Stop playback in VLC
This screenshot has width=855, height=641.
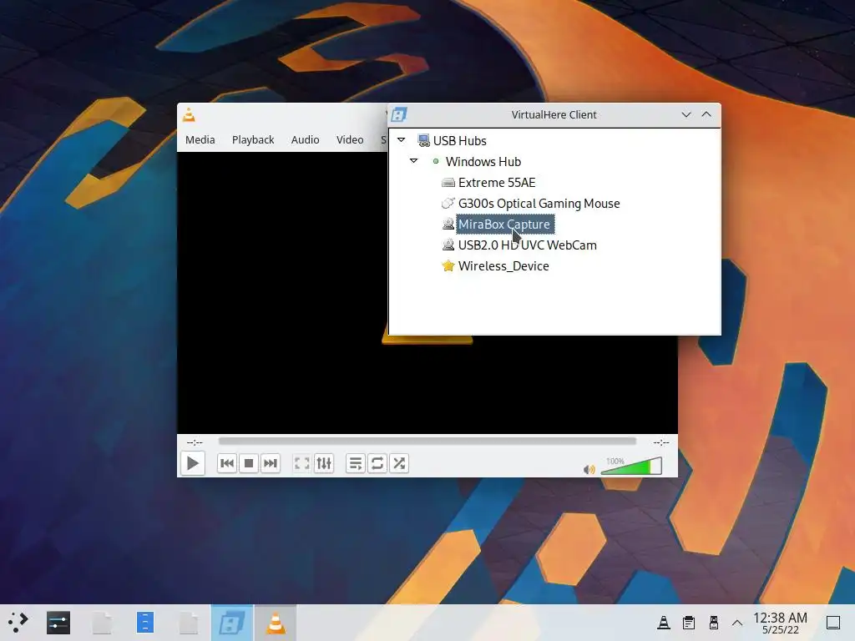pyautogui.click(x=249, y=463)
